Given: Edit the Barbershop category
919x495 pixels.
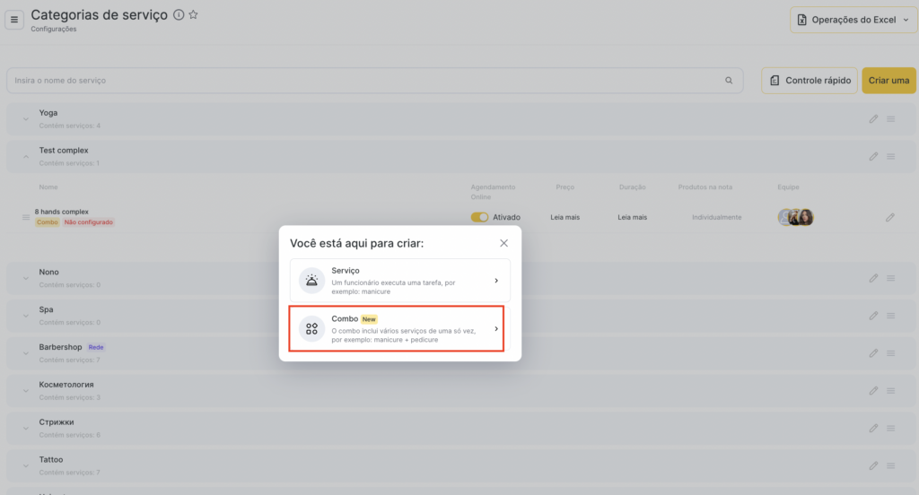Looking at the screenshot, I should 873,353.
